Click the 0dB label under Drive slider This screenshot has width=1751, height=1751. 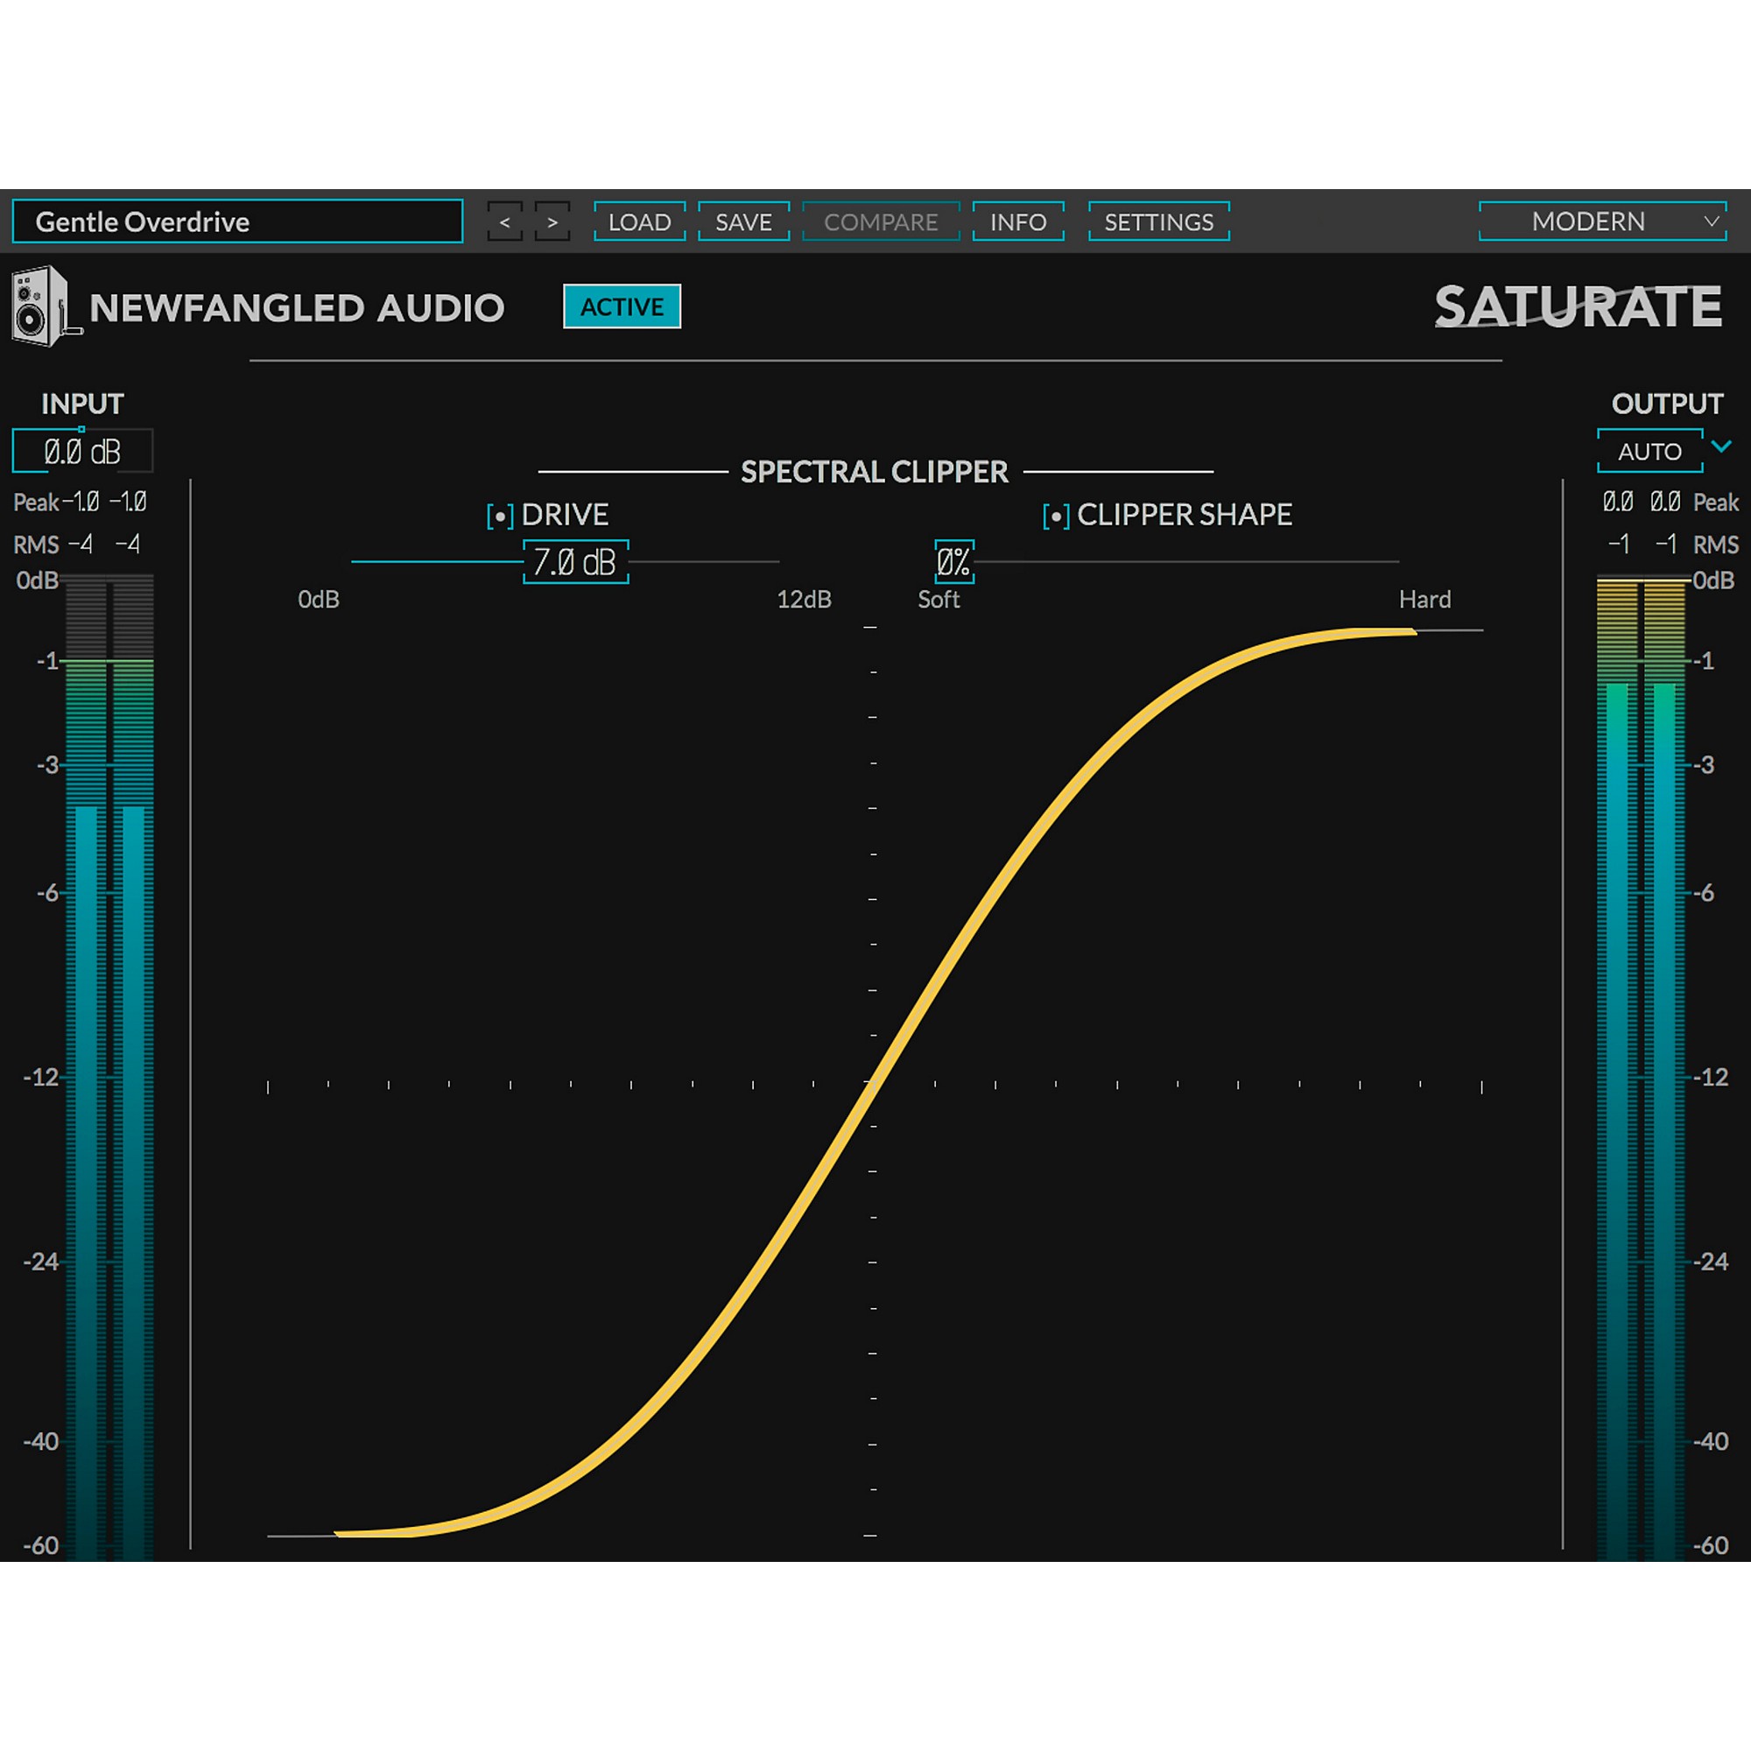coord(318,599)
